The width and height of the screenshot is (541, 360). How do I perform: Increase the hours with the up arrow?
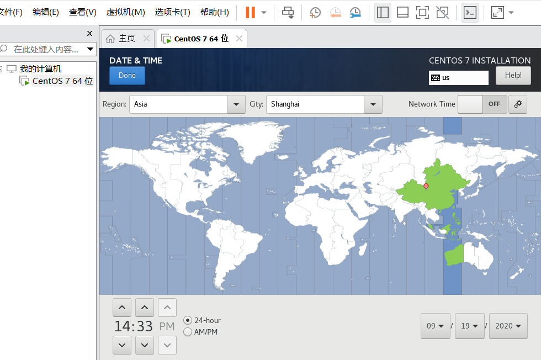(122, 308)
